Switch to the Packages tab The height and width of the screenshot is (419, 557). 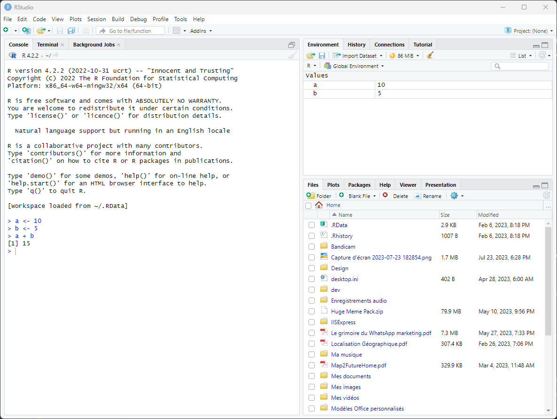point(359,185)
